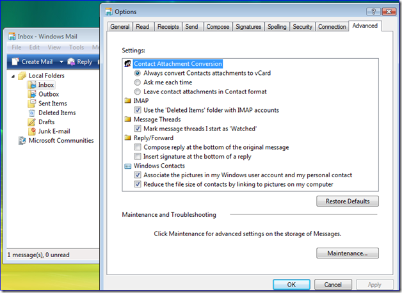Click the Drafts folder icon
The width and height of the screenshot is (402, 293).
[32, 122]
